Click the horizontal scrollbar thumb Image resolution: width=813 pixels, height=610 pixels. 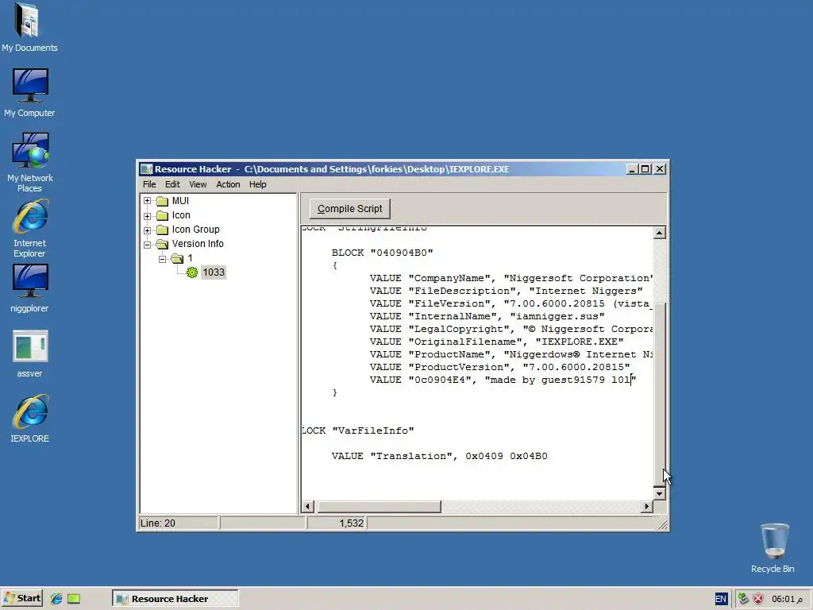tap(380, 506)
